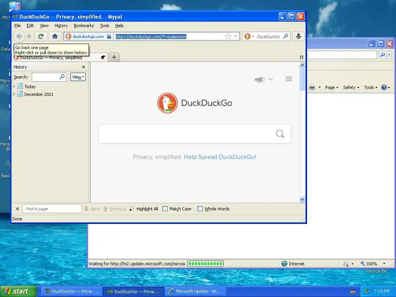Enable the Whole Words checkbox
Screen dimensions: 396x297
(x=200, y=208)
